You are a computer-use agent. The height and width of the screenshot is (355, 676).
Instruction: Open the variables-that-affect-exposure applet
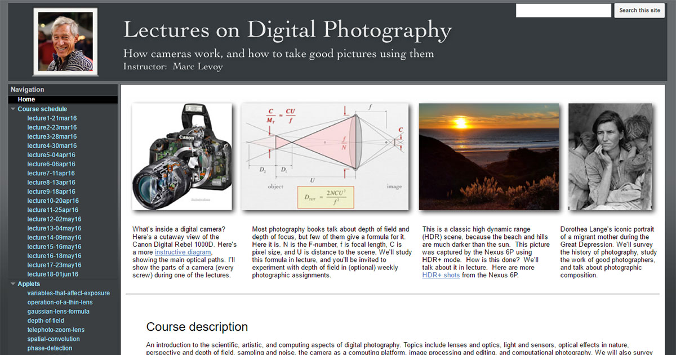[68, 293]
